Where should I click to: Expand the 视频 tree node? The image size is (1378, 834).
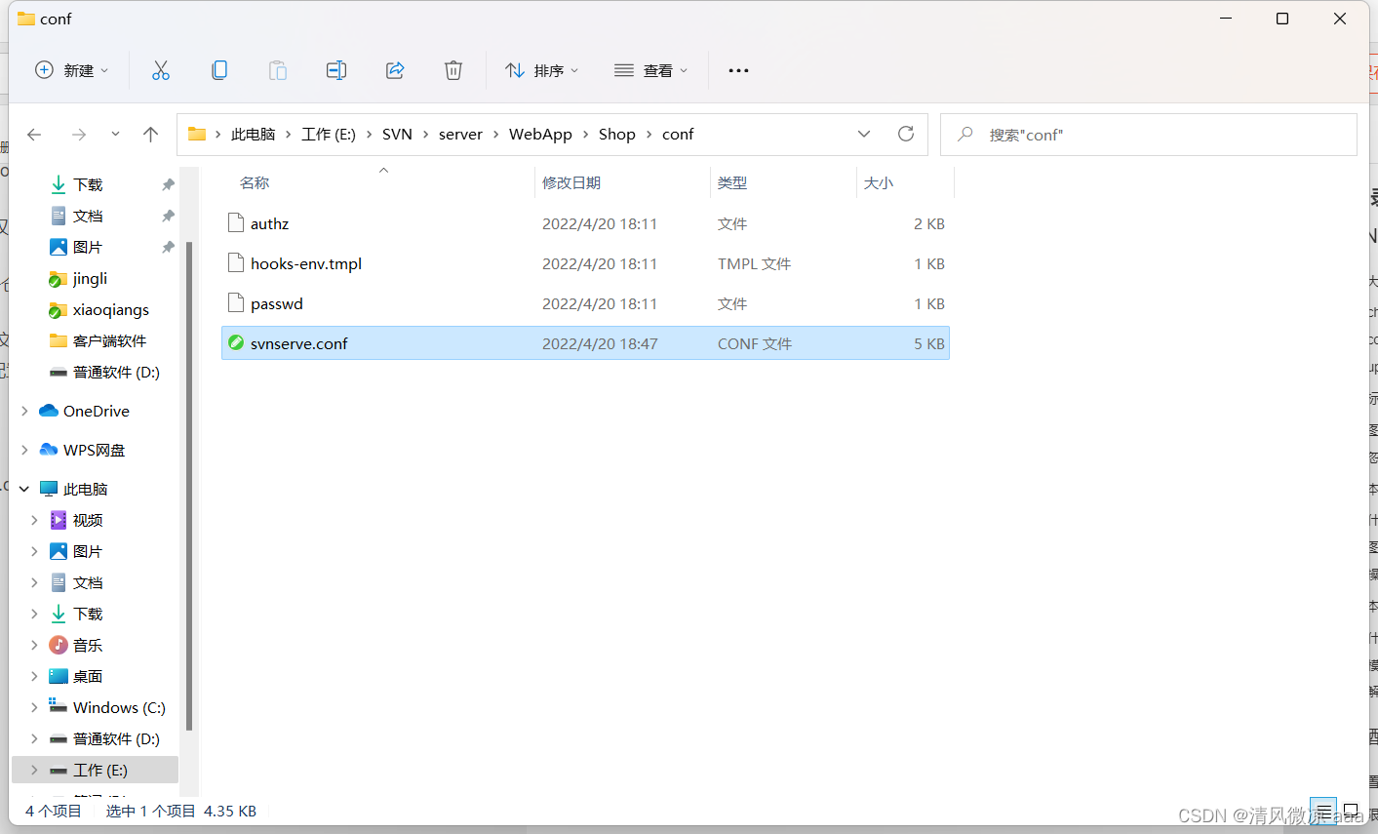[34, 520]
